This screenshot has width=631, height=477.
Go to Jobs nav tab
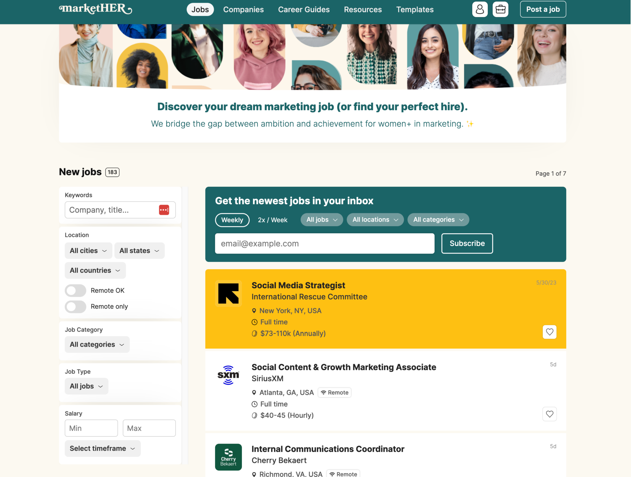[x=200, y=10]
